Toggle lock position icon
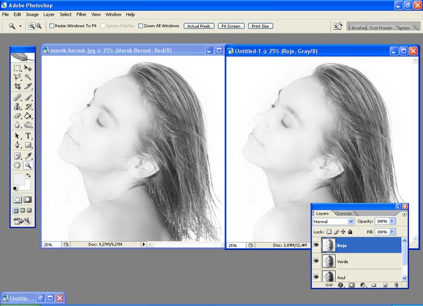This screenshot has height=306, width=423. (x=343, y=232)
